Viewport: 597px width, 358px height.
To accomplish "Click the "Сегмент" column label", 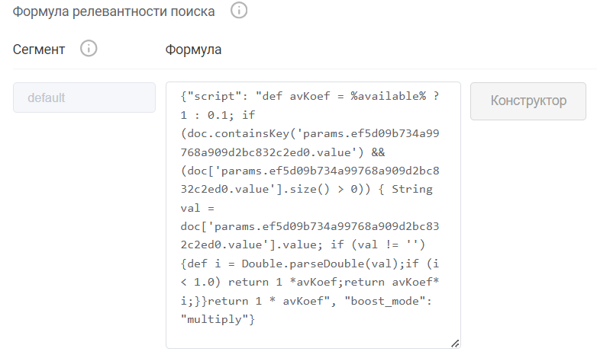I will pyautogui.click(x=39, y=50).
